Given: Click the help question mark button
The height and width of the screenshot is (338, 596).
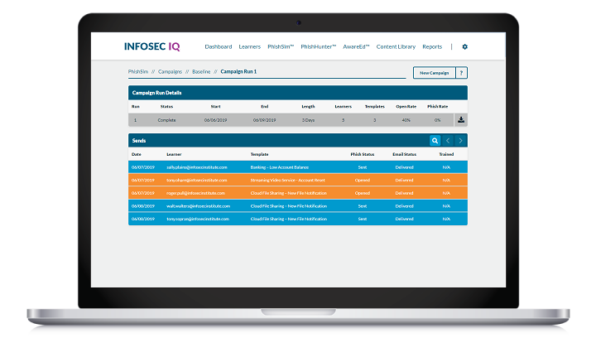Looking at the screenshot, I should [461, 73].
